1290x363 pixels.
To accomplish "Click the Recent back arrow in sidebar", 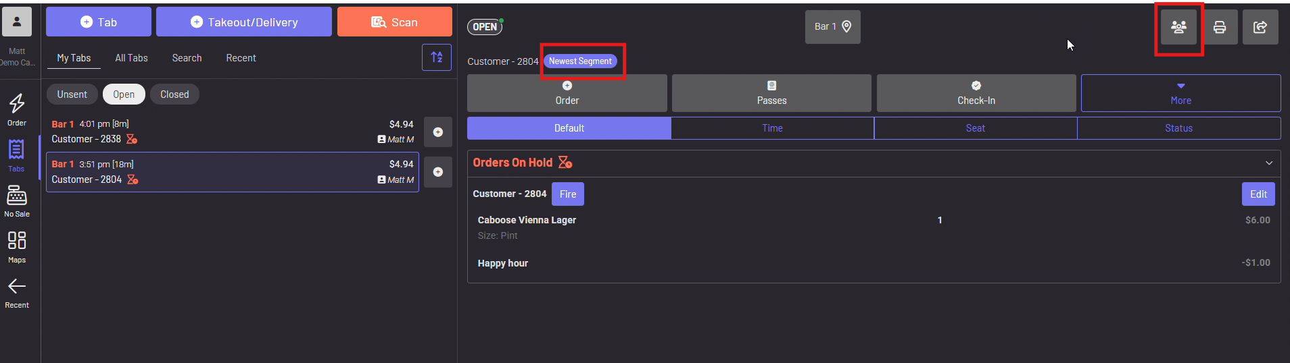I will coord(17,293).
